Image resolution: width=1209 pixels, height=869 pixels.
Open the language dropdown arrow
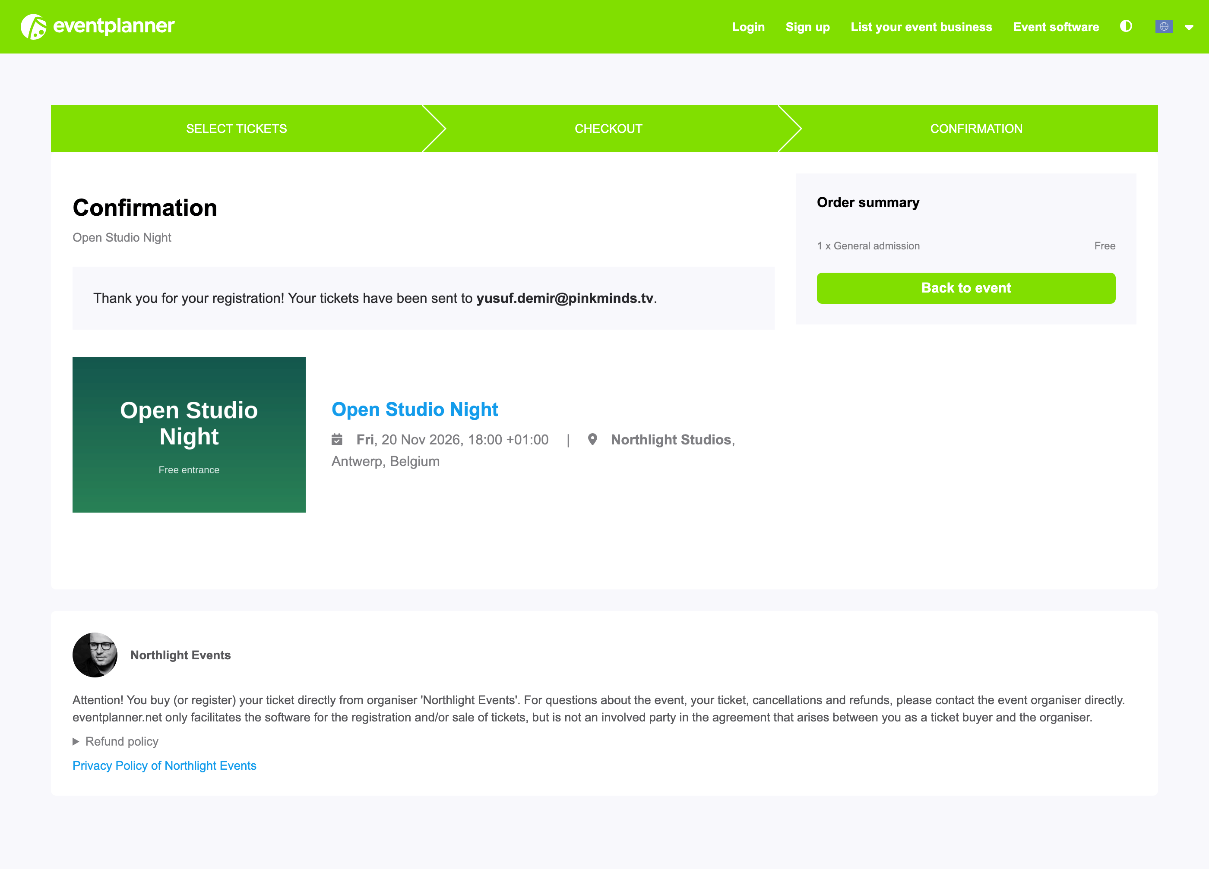click(x=1189, y=28)
